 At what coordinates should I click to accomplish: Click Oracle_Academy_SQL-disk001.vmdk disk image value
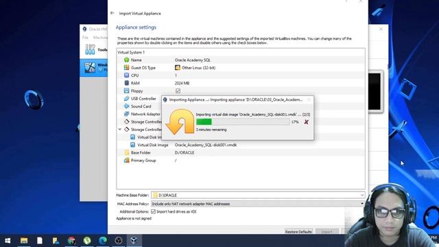coord(206,145)
